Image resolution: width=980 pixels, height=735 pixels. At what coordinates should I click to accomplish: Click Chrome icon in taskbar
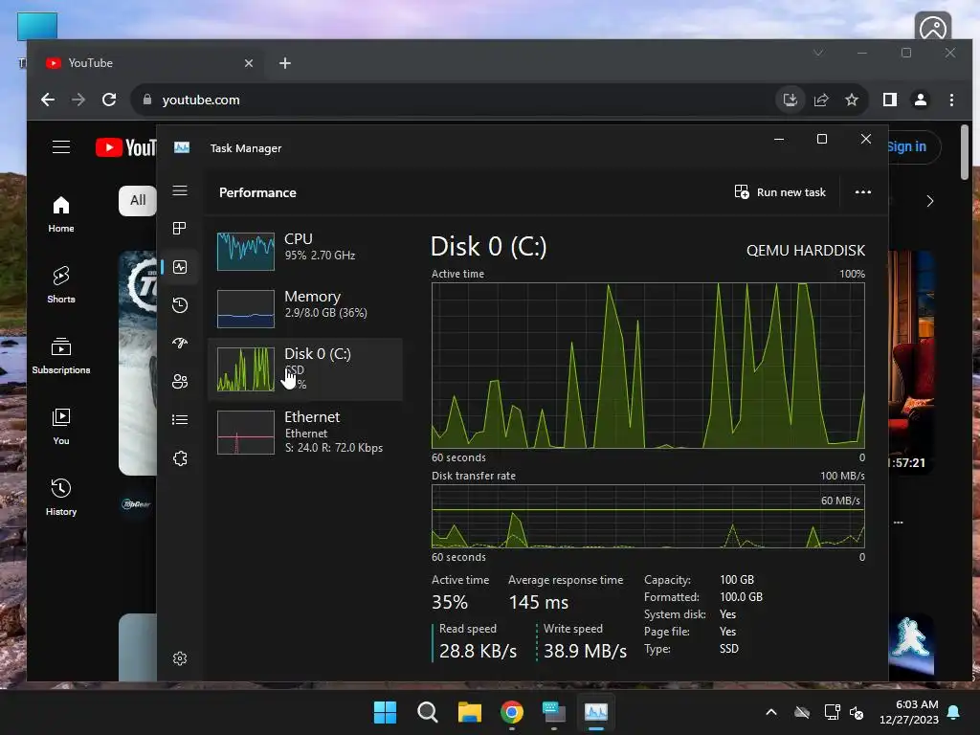pos(512,712)
